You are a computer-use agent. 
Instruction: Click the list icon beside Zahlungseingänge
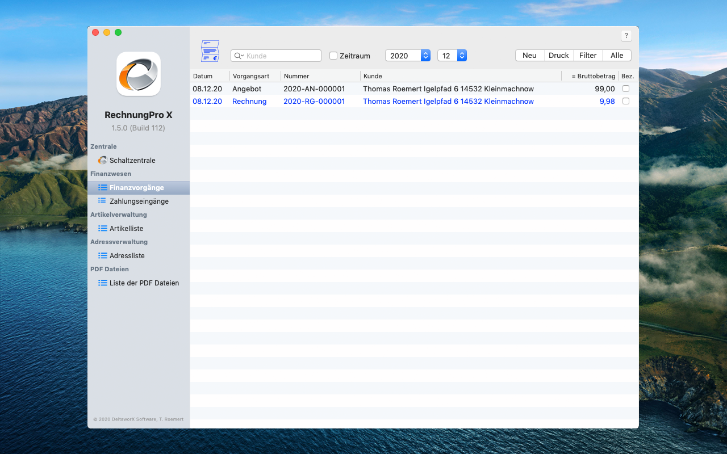(102, 201)
